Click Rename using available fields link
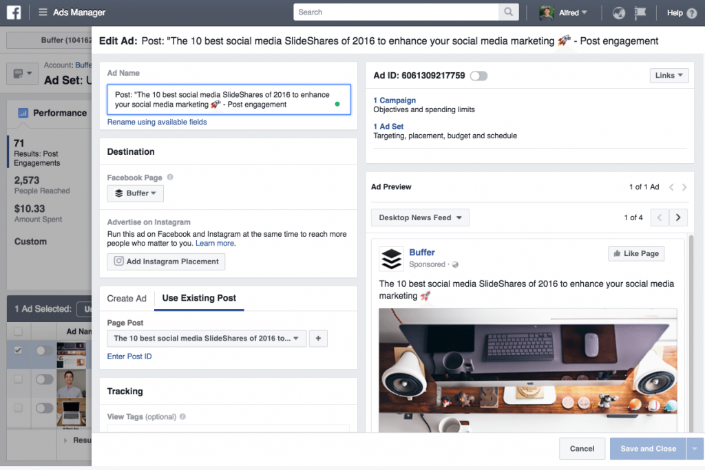The image size is (705, 470). [x=157, y=122]
